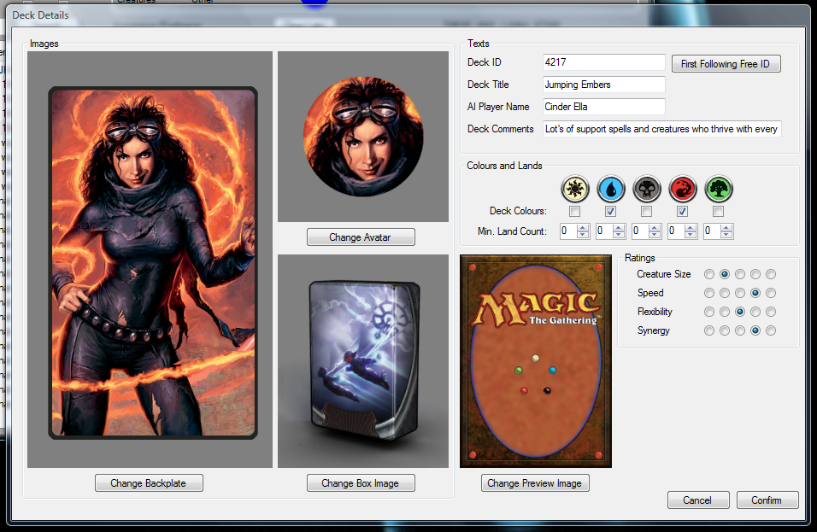
Task: Uncheck the blue deck colour checkbox
Action: [611, 211]
